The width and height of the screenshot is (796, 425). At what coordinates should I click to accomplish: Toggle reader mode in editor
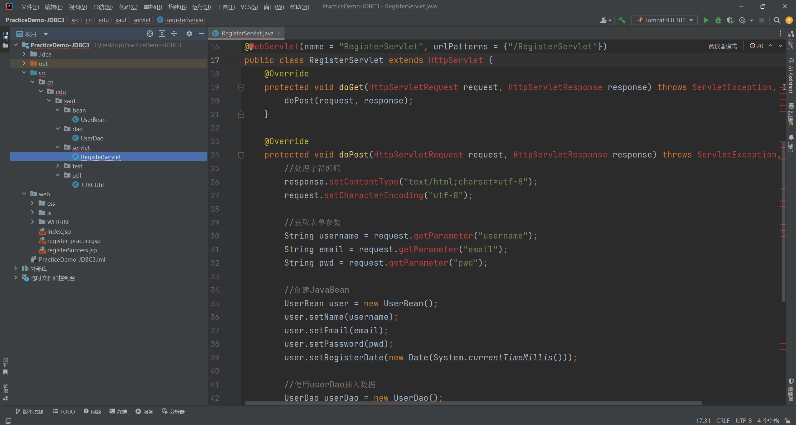tap(723, 46)
